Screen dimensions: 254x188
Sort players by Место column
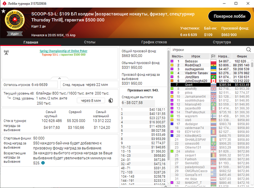pyautogui.click(x=177, y=56)
